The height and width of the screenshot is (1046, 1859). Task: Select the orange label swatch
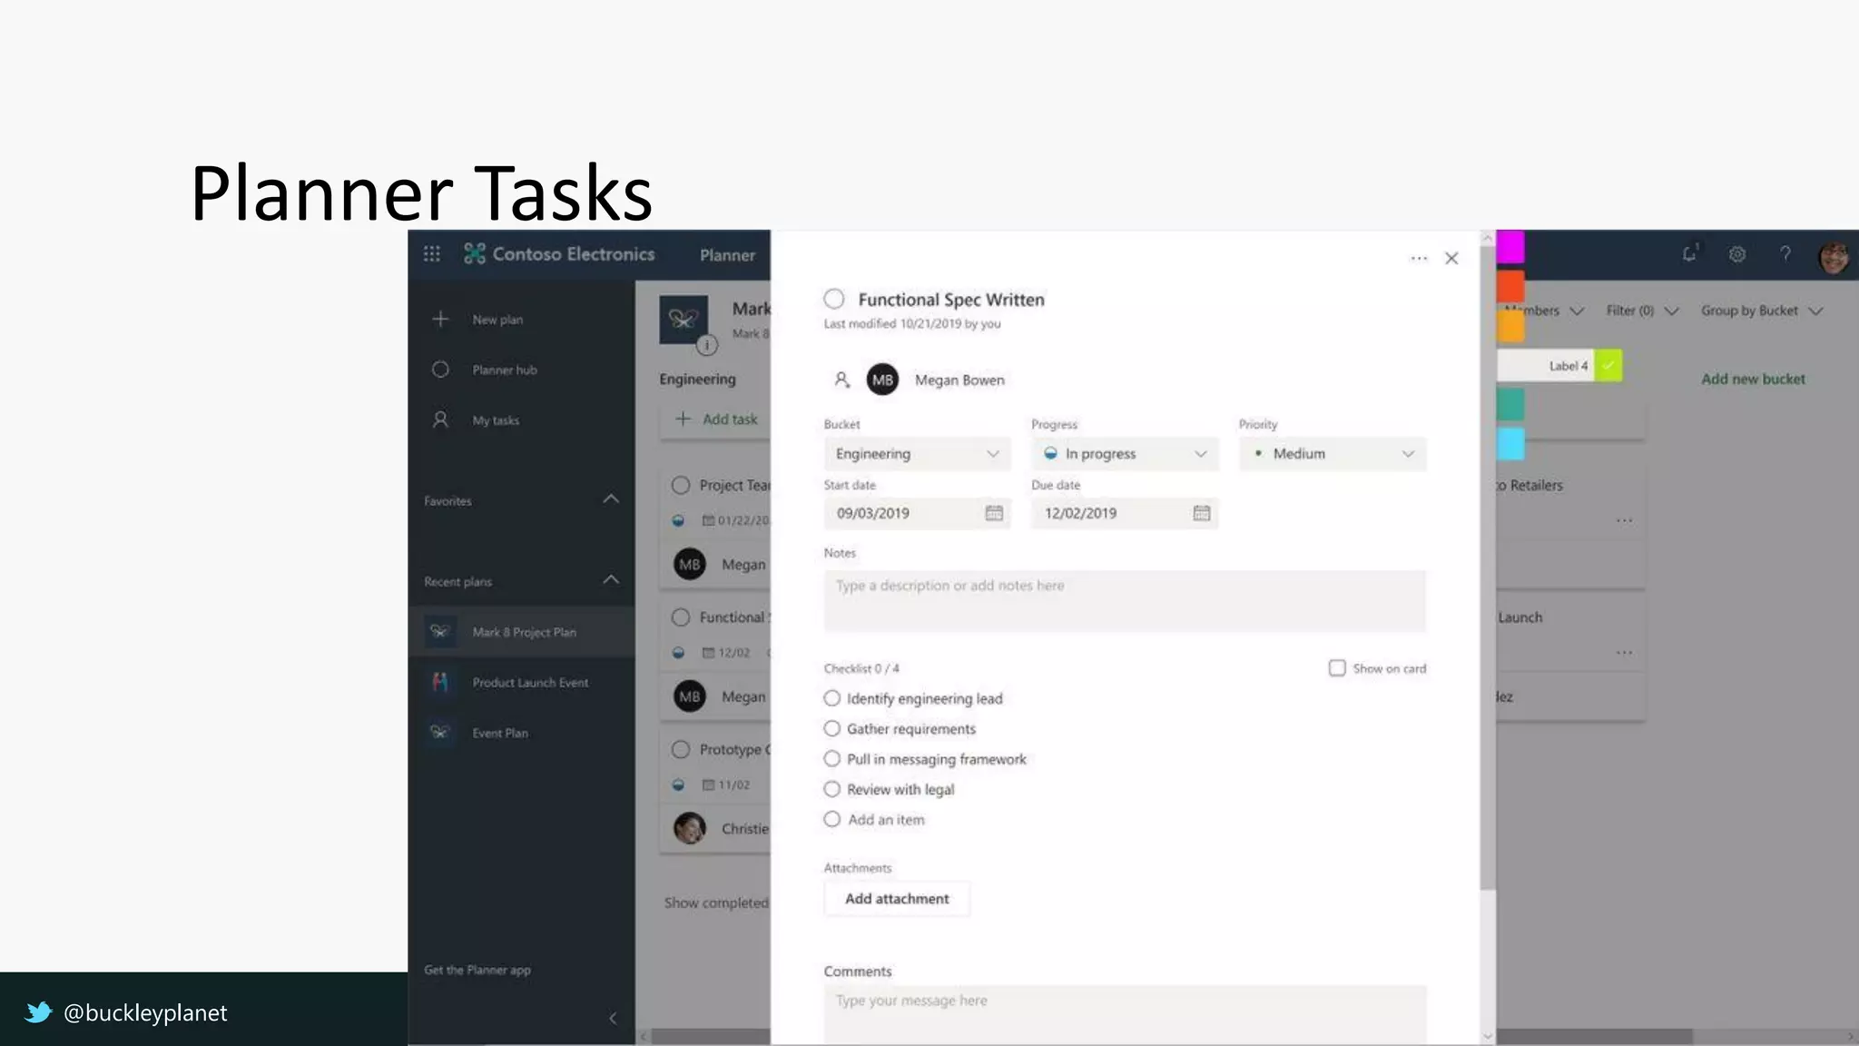(1510, 325)
